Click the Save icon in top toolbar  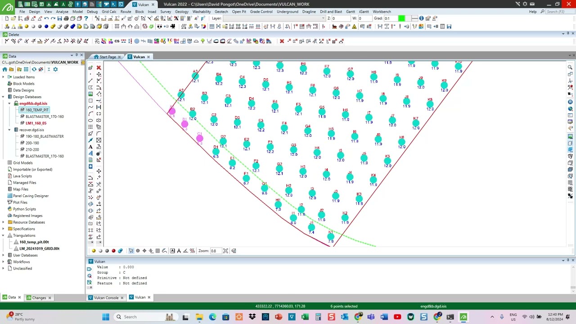point(59,18)
